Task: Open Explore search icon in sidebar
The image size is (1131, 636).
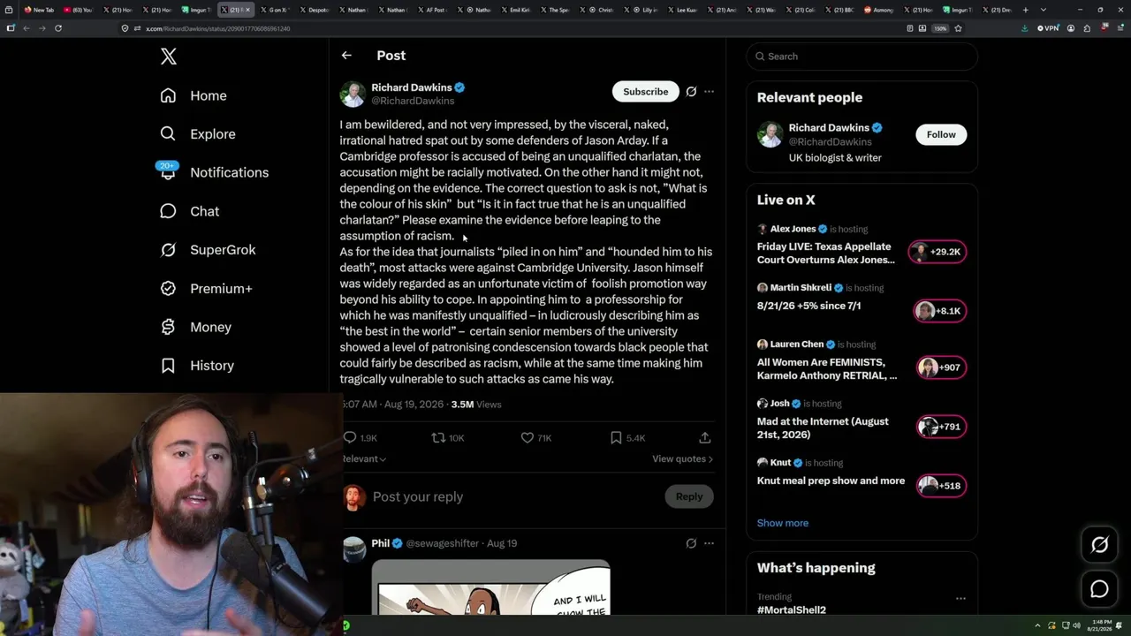Action: (168, 134)
